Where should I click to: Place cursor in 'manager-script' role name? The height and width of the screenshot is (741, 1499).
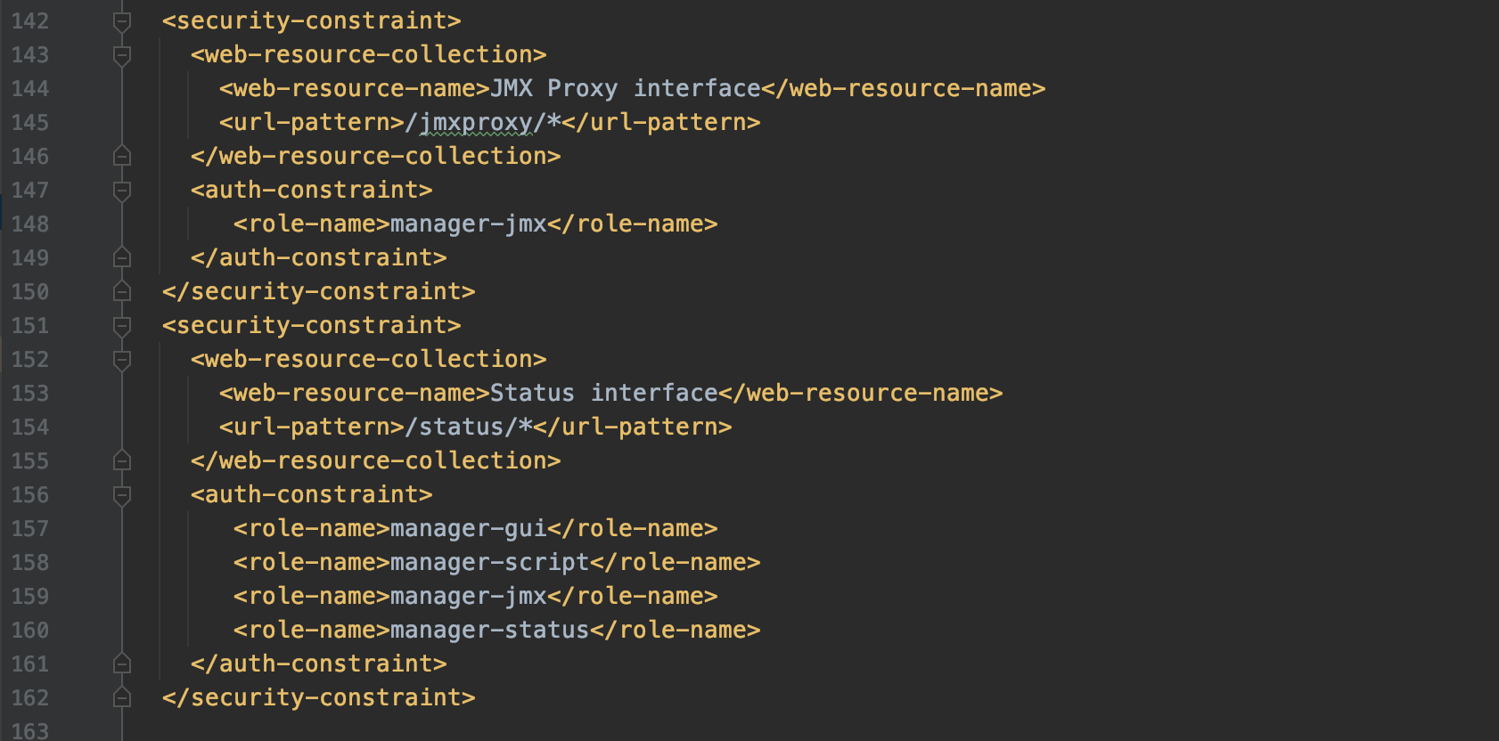pyautogui.click(x=490, y=562)
